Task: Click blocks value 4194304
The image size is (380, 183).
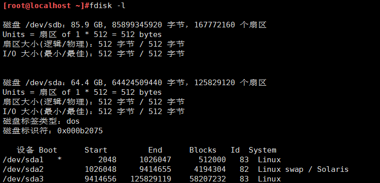Action: [x=210, y=169]
